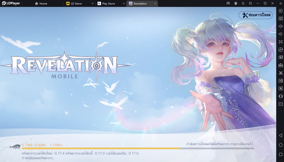Lower volume with the volume down icon
This screenshot has width=284, height=162.
[281, 34]
